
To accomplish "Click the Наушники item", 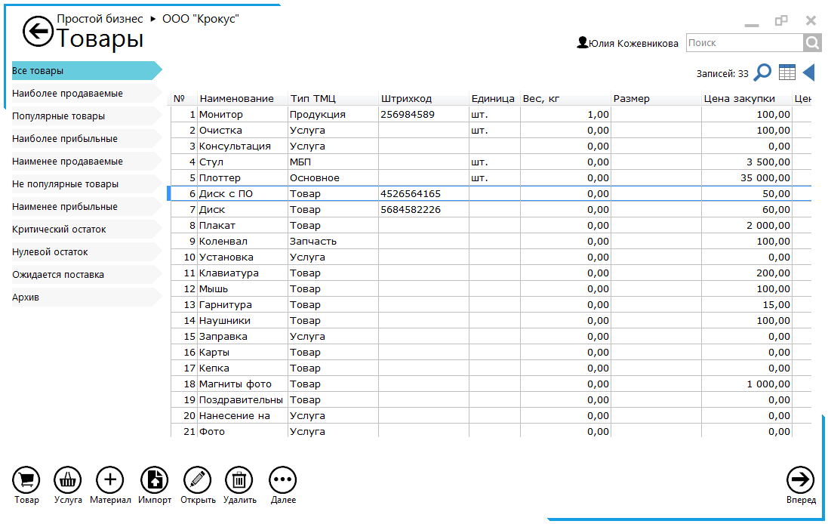I will pyautogui.click(x=491, y=321).
